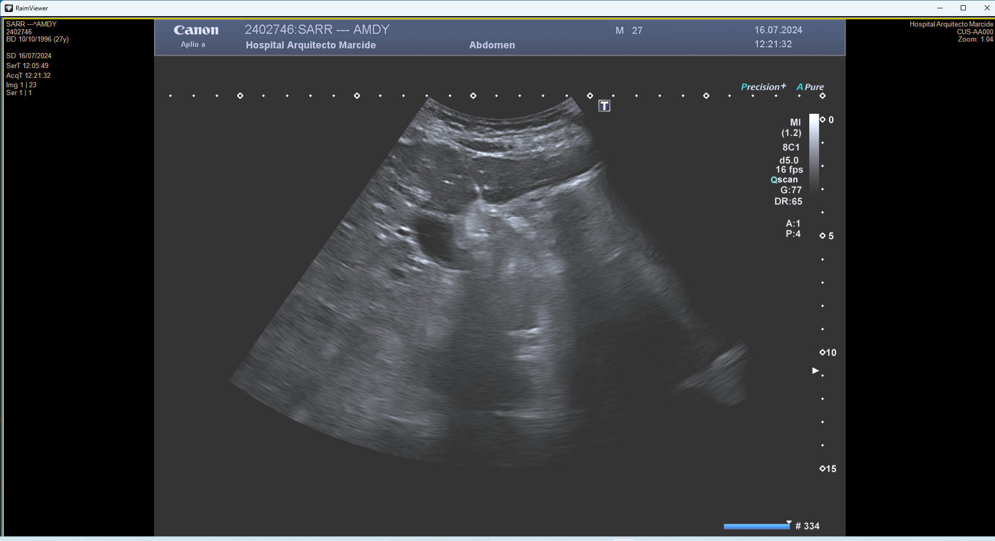
Task: Click the Img 1 | 23 overlay text
Action: 21,85
